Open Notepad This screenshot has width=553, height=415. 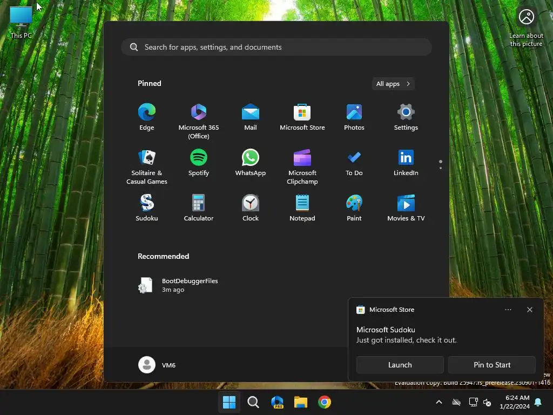pyautogui.click(x=302, y=208)
